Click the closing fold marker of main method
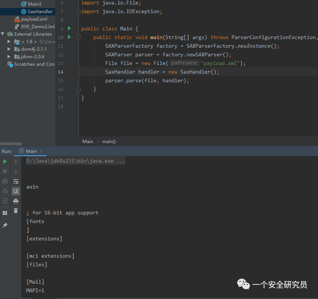 [x=79, y=89]
